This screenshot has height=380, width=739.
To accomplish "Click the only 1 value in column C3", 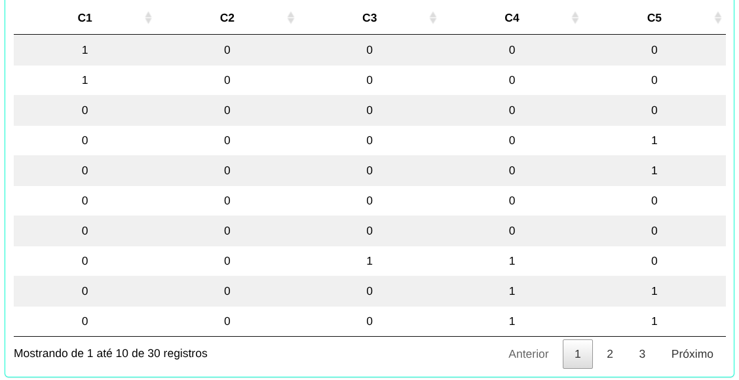I will pos(369,261).
